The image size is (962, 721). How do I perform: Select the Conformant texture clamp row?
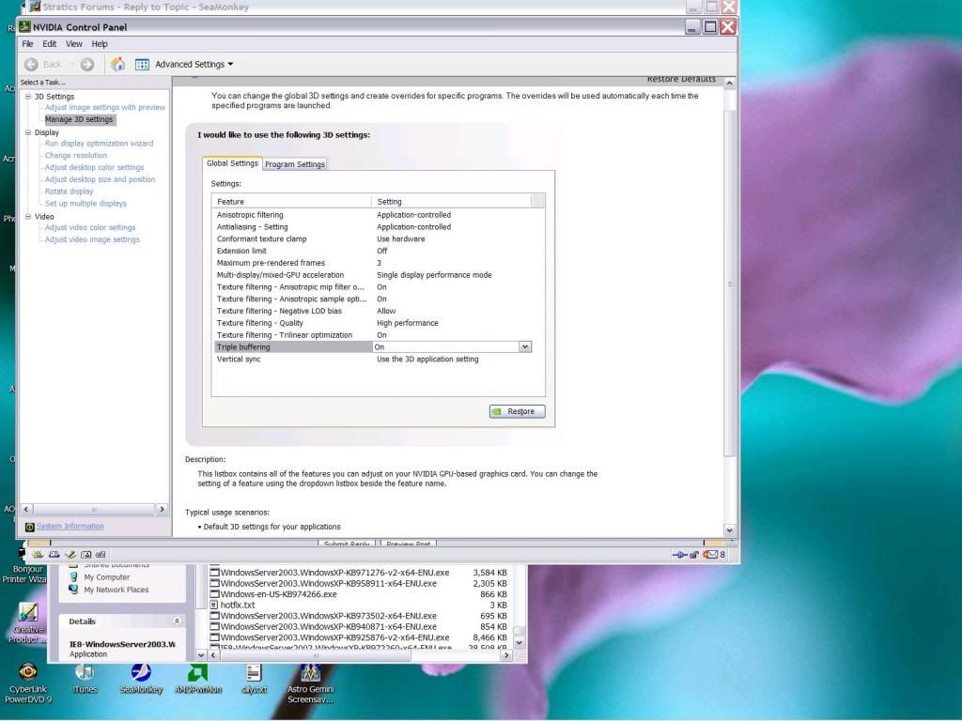(x=373, y=239)
